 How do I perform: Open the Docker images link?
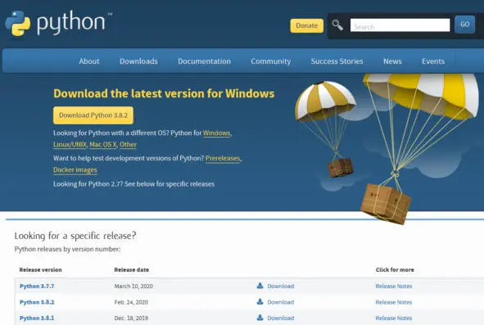click(75, 170)
